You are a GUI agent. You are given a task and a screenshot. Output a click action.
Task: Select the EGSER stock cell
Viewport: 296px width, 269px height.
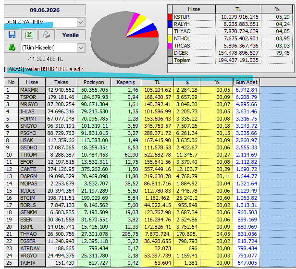pos(32,241)
